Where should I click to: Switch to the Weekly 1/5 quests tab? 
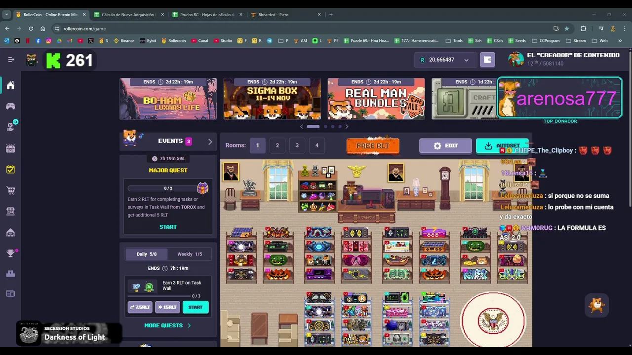[x=190, y=254]
